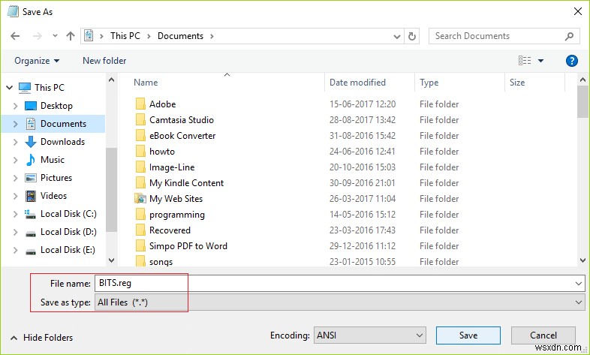Click the Change your view icon
The image size is (590, 355).
[525, 61]
